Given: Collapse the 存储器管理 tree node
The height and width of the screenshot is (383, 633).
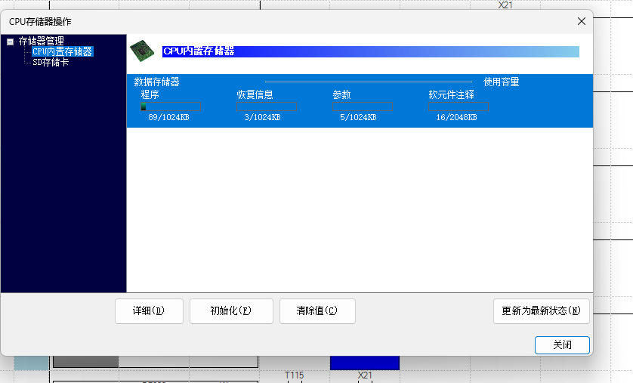Looking at the screenshot, I should [10, 42].
